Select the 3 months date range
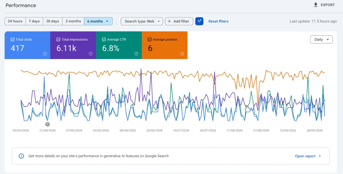343x174 pixels. (x=73, y=21)
